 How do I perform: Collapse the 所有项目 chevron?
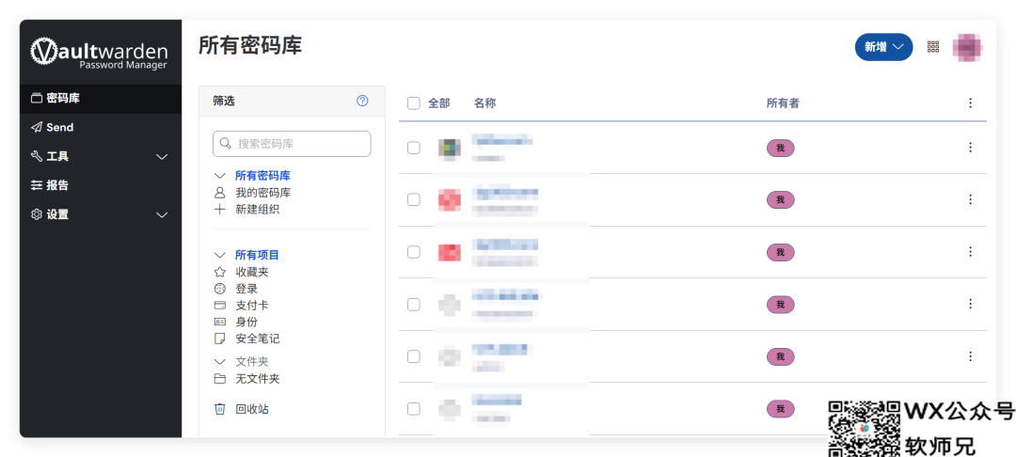click(220, 256)
